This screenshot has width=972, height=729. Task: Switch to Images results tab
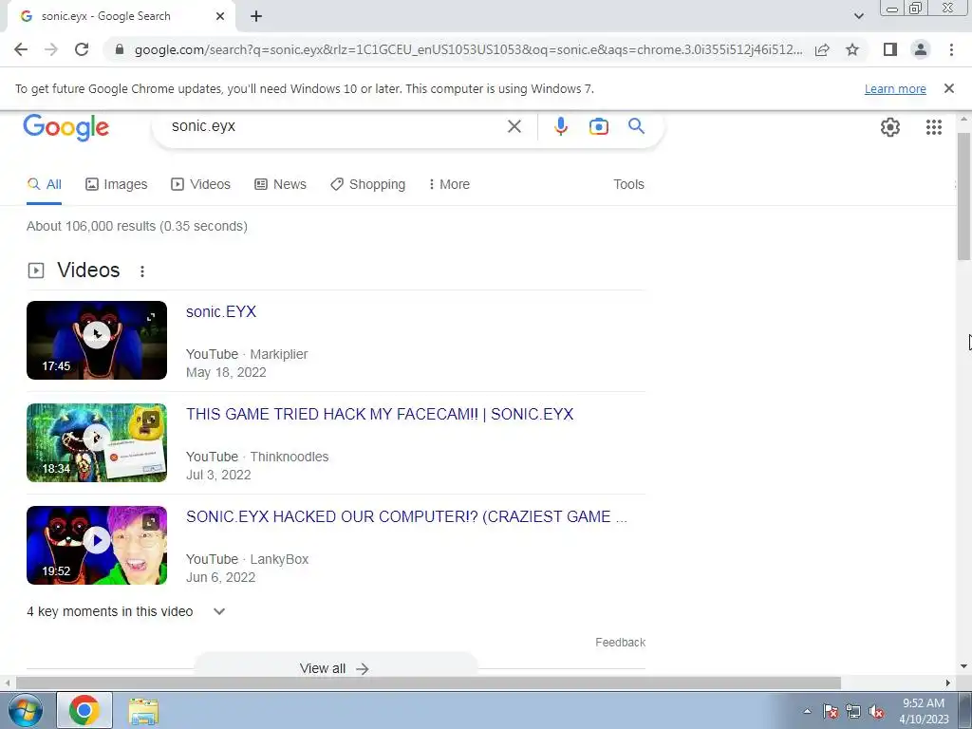[x=117, y=184]
